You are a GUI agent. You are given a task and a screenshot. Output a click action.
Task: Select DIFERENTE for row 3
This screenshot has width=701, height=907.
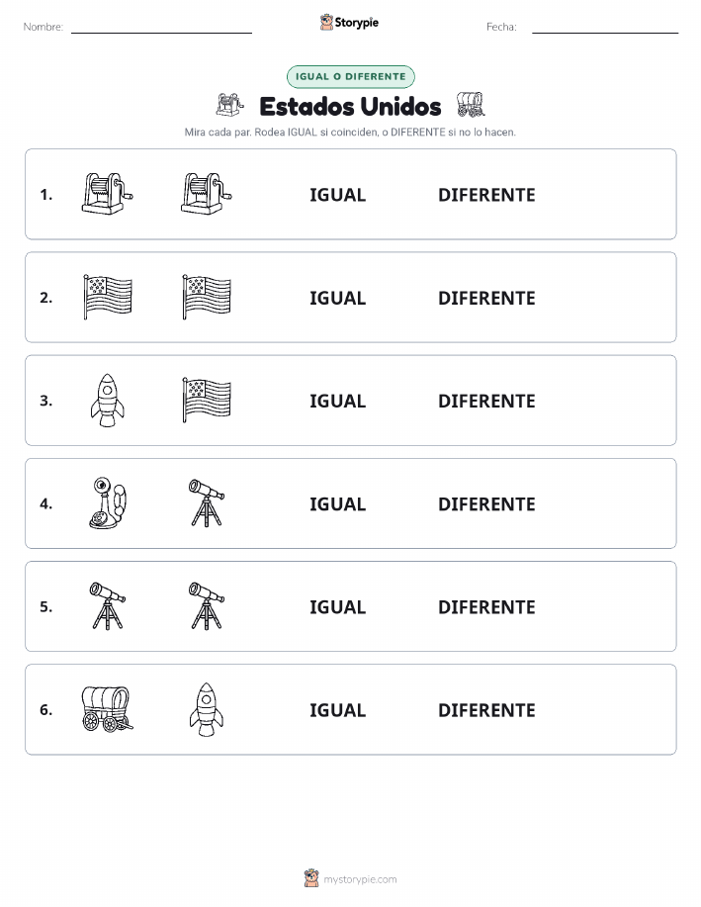(486, 401)
